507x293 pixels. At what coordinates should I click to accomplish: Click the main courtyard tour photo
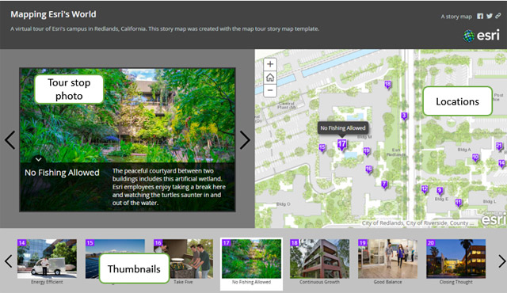tap(128, 115)
